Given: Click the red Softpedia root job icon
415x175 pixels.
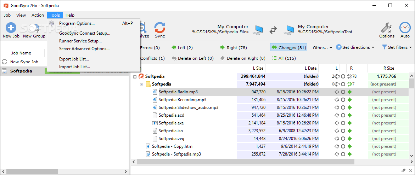Looking at the screenshot, I should [141, 77].
